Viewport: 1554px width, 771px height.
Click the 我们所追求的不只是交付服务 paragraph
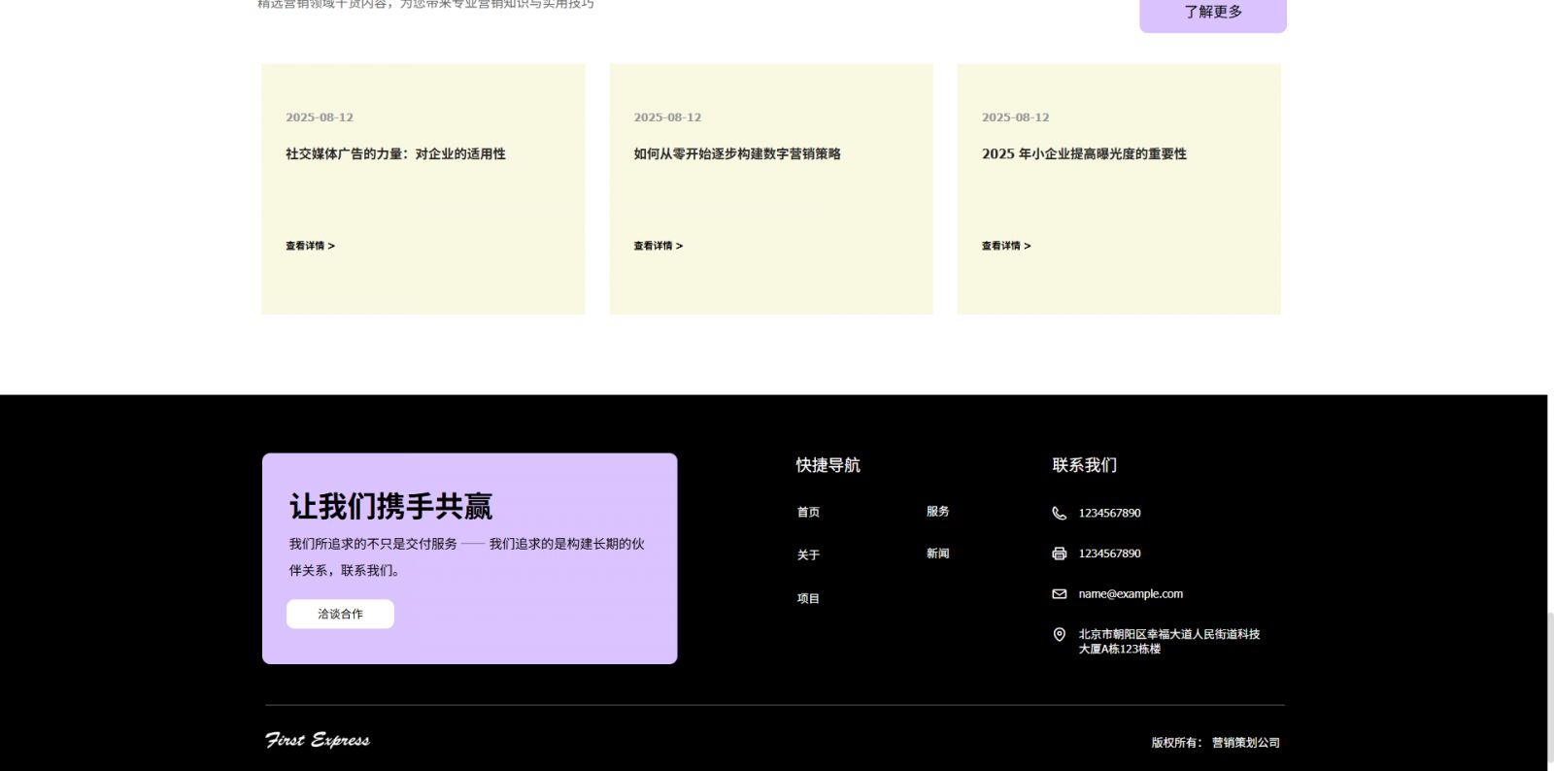466,556
